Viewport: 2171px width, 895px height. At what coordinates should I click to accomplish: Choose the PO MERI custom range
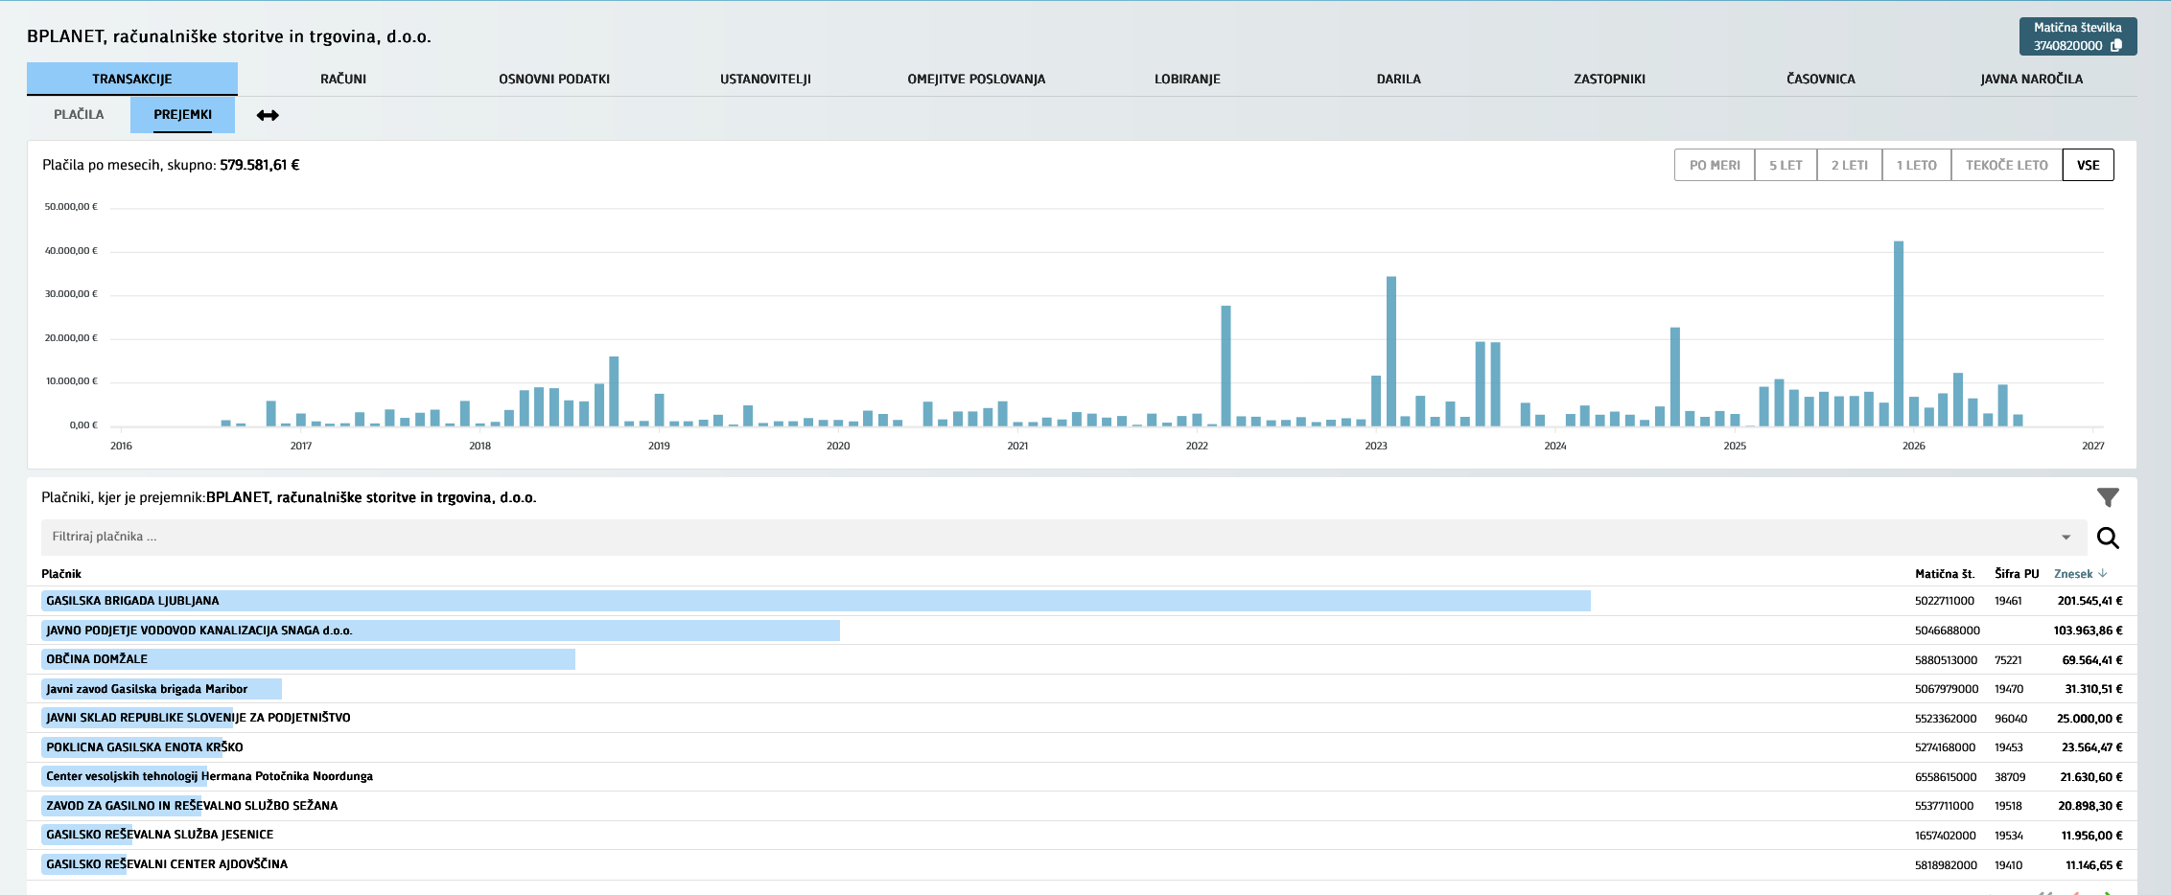point(1715,165)
